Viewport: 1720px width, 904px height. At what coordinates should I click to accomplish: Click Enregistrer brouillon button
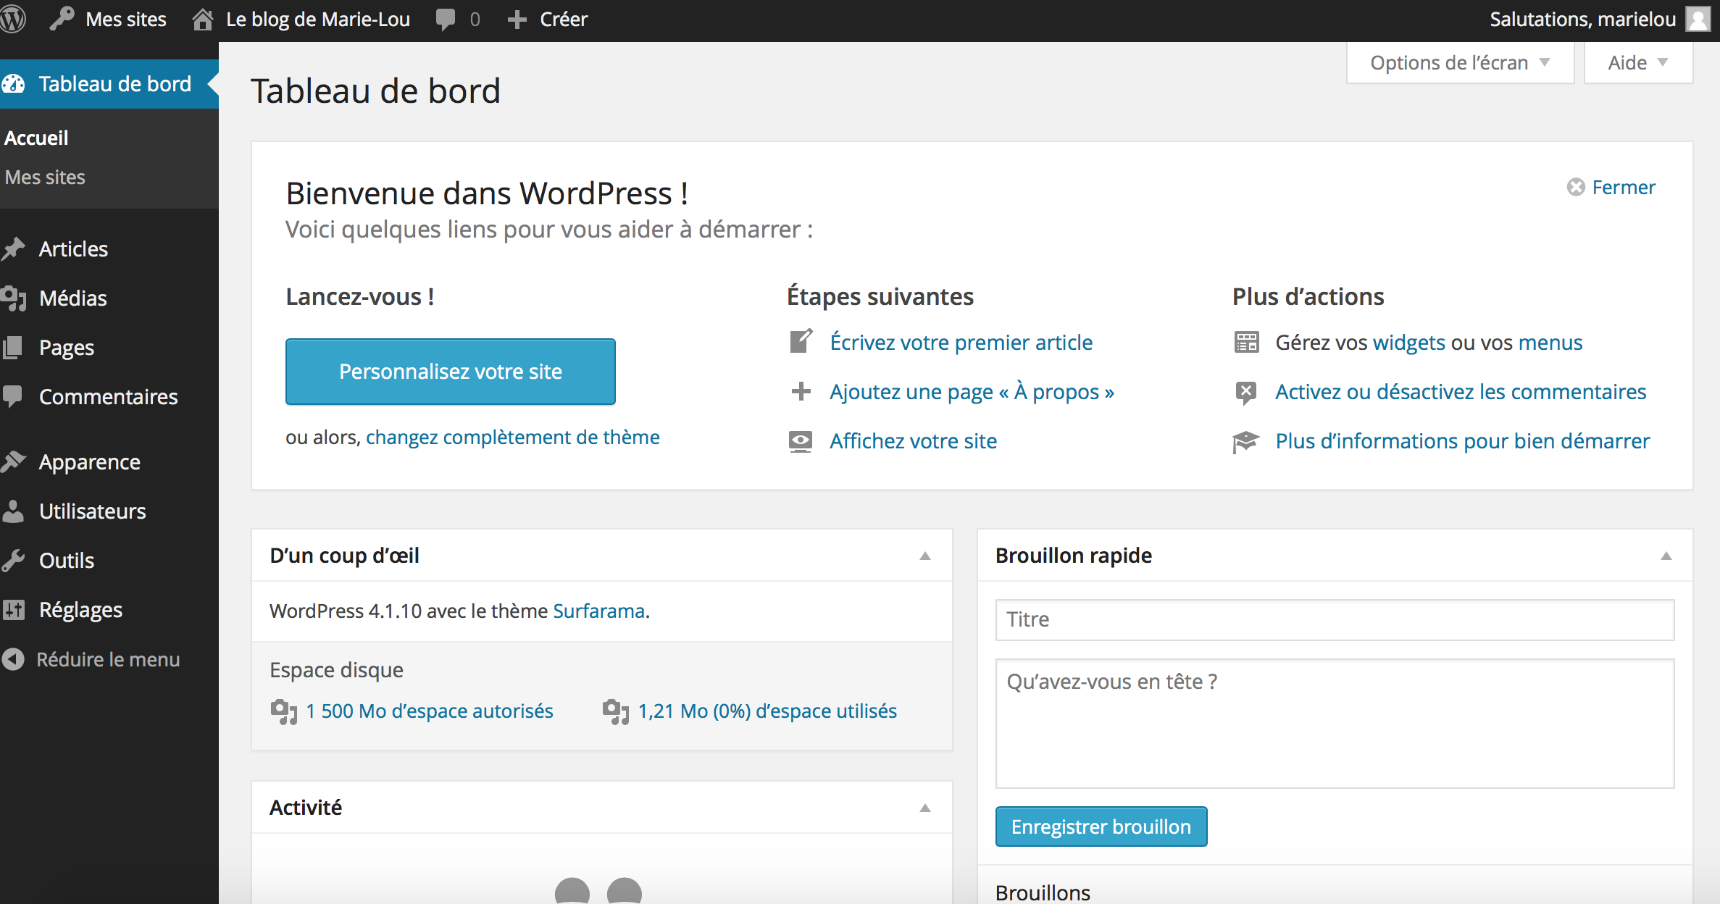point(1101,826)
